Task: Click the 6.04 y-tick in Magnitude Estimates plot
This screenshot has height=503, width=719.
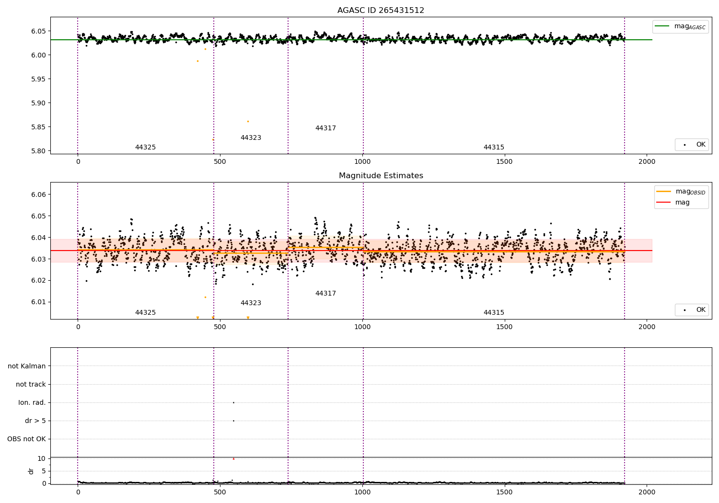Action: pos(38,238)
